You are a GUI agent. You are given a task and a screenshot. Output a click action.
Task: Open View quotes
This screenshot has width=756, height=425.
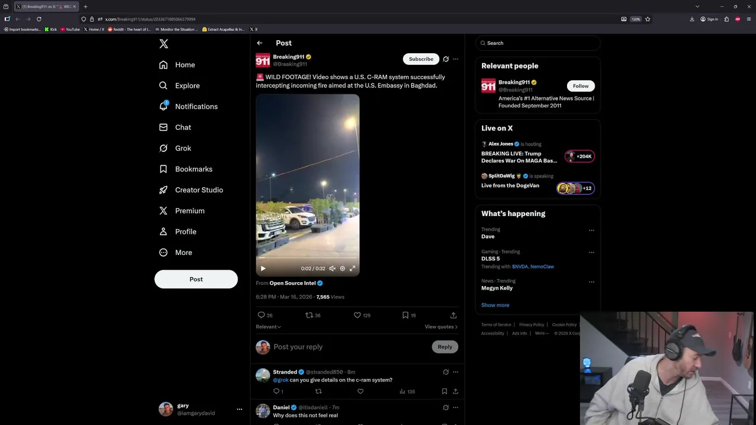(x=441, y=327)
